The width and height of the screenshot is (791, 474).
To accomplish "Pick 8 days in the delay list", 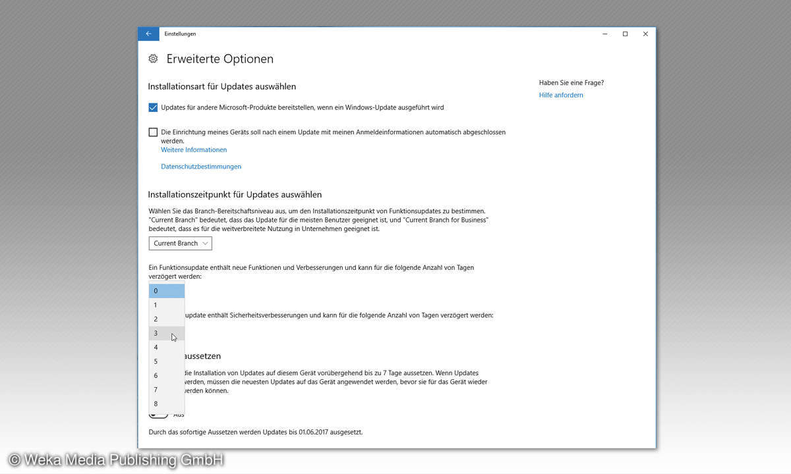I will [167, 404].
